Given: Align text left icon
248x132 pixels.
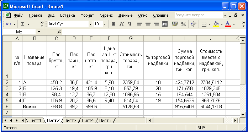Looking at the screenshot, I should tap(140, 24).
